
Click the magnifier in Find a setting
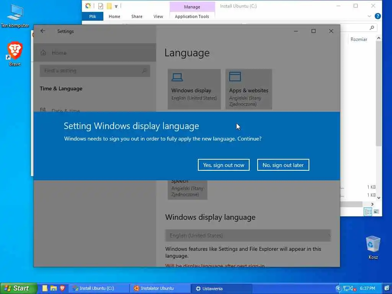tap(144, 71)
